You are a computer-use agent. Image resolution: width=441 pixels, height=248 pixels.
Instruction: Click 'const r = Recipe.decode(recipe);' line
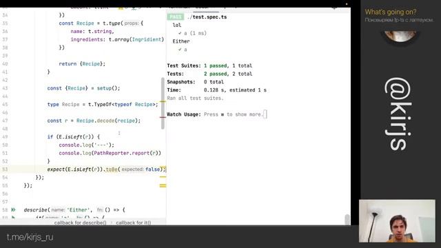[94, 121]
